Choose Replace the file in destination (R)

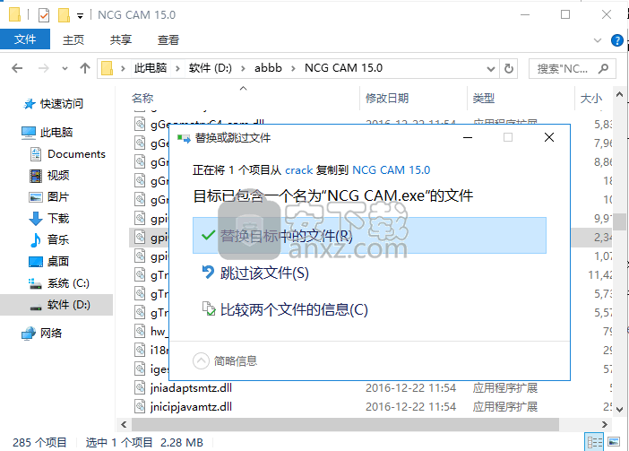tap(369, 235)
